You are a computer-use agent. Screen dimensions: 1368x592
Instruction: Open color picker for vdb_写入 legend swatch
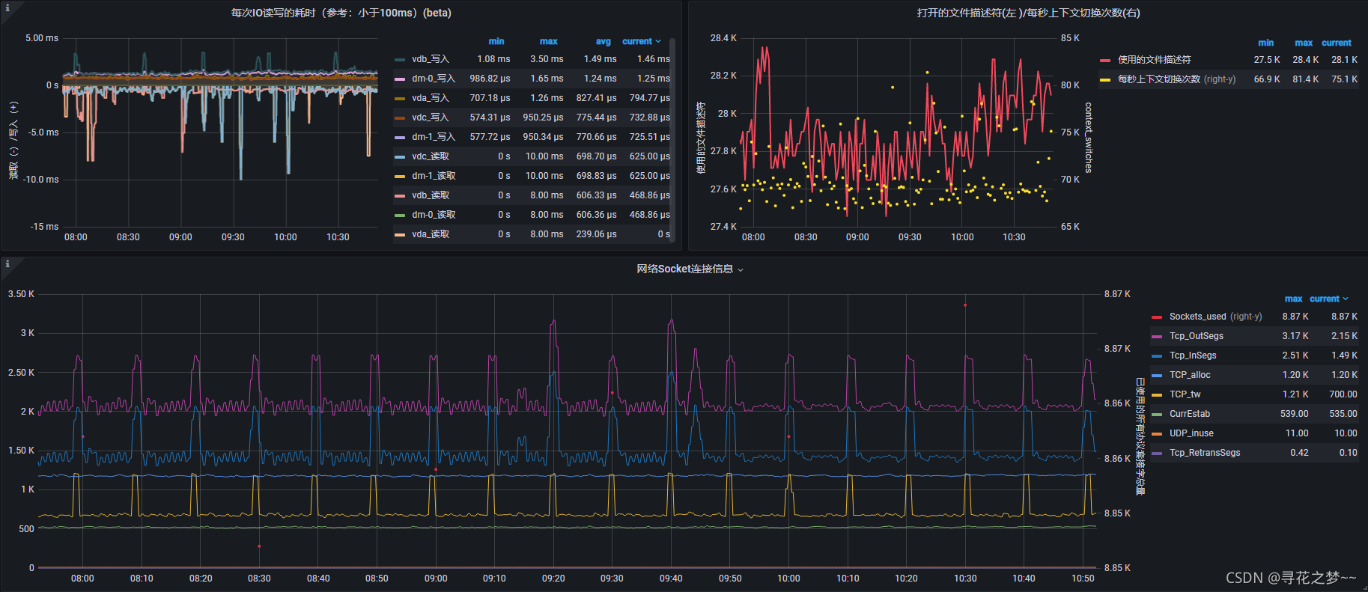400,59
